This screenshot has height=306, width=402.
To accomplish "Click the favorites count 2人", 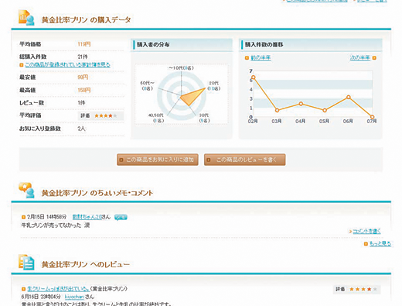I will coord(81,129).
